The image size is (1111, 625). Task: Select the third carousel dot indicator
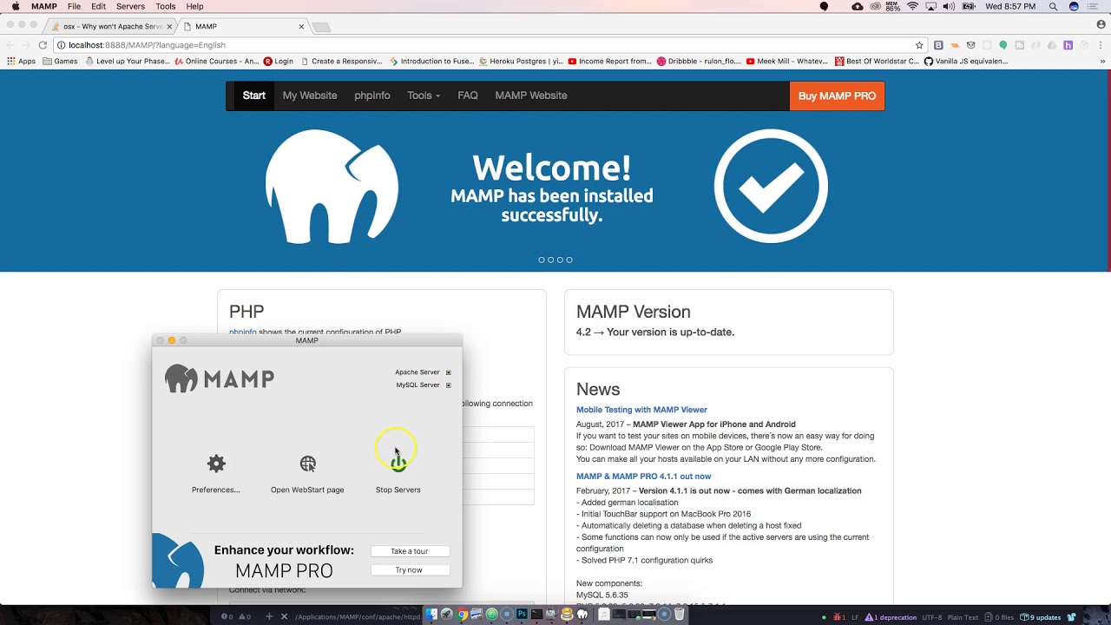(560, 260)
